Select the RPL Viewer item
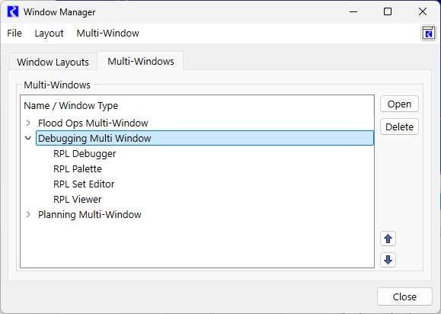 [78, 199]
